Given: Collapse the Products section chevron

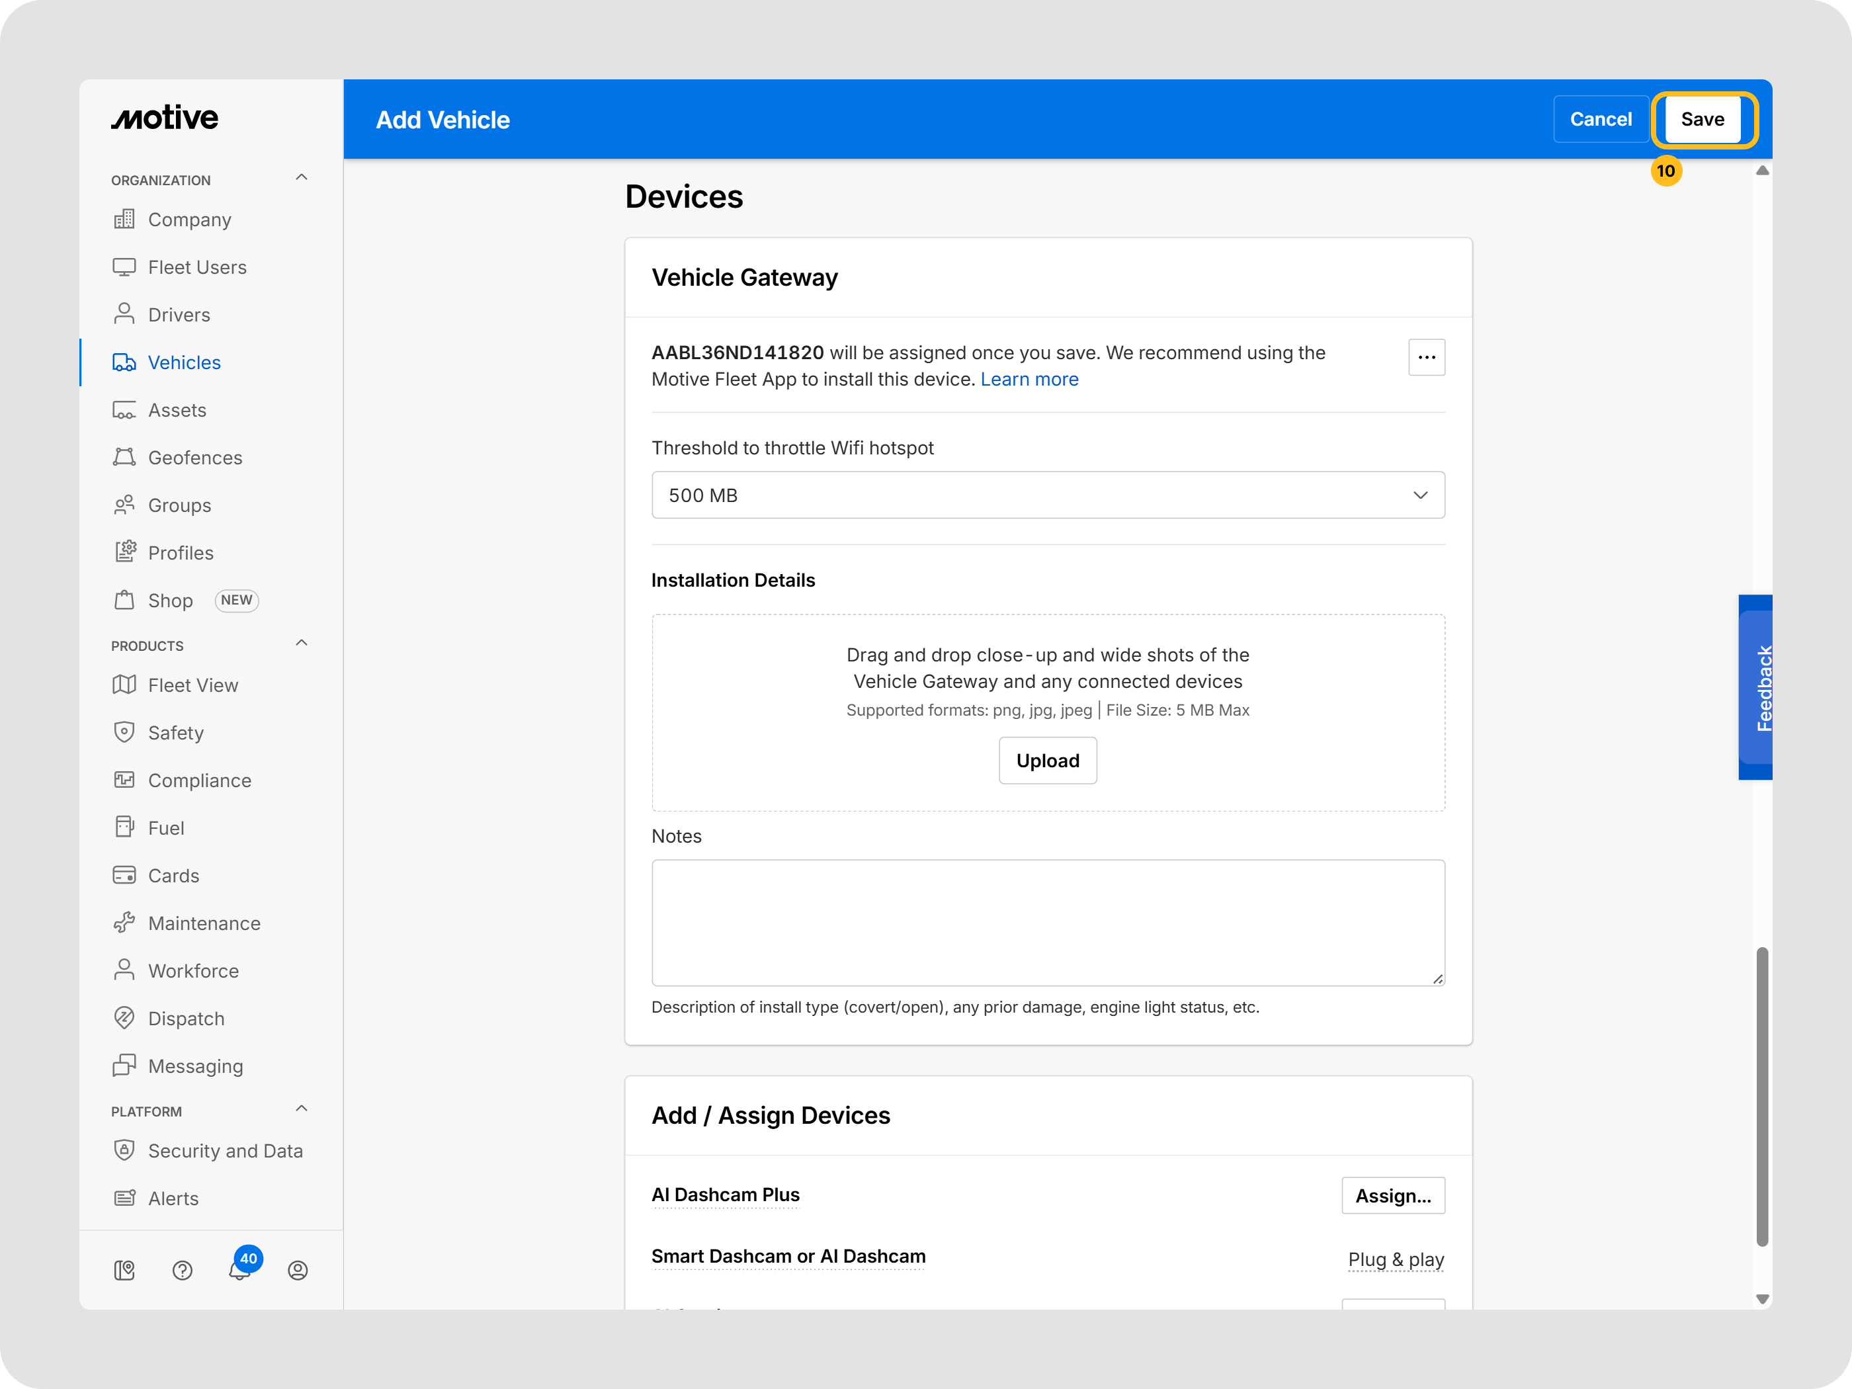Looking at the screenshot, I should pyautogui.click(x=302, y=643).
